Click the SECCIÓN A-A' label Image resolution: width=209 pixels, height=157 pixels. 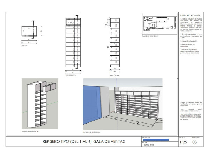coord(115,75)
